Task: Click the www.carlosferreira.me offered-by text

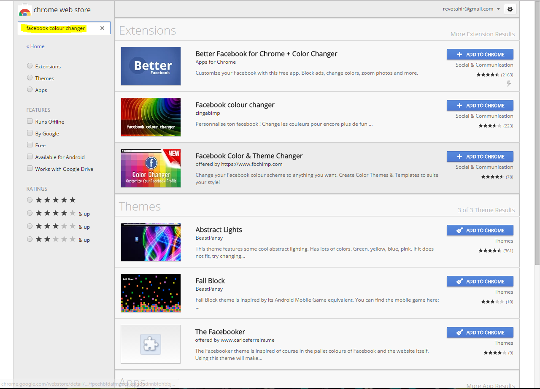Action: tap(248, 340)
